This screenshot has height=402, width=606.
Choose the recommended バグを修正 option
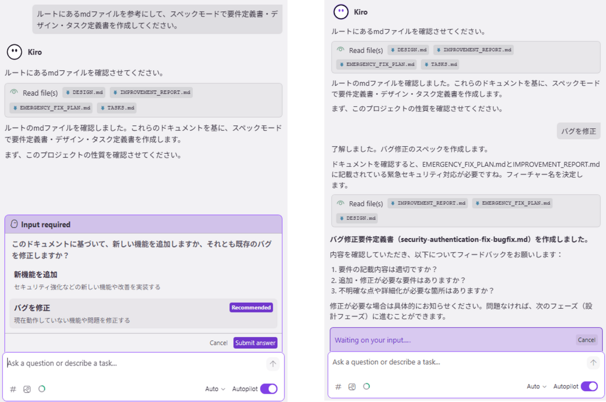click(143, 313)
